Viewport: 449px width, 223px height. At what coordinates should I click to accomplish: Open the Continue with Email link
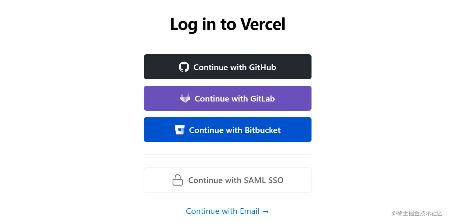pyautogui.click(x=223, y=211)
